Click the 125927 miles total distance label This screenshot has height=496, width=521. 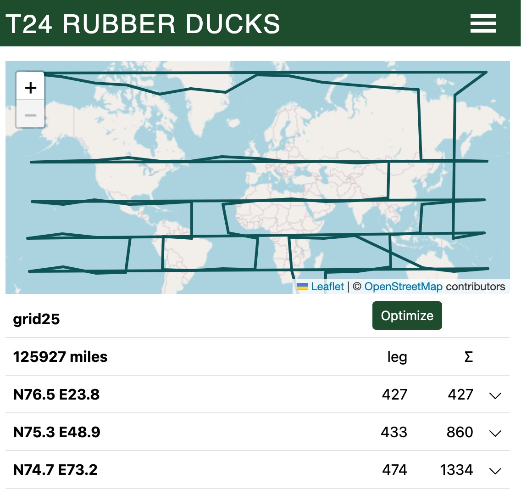tap(60, 357)
